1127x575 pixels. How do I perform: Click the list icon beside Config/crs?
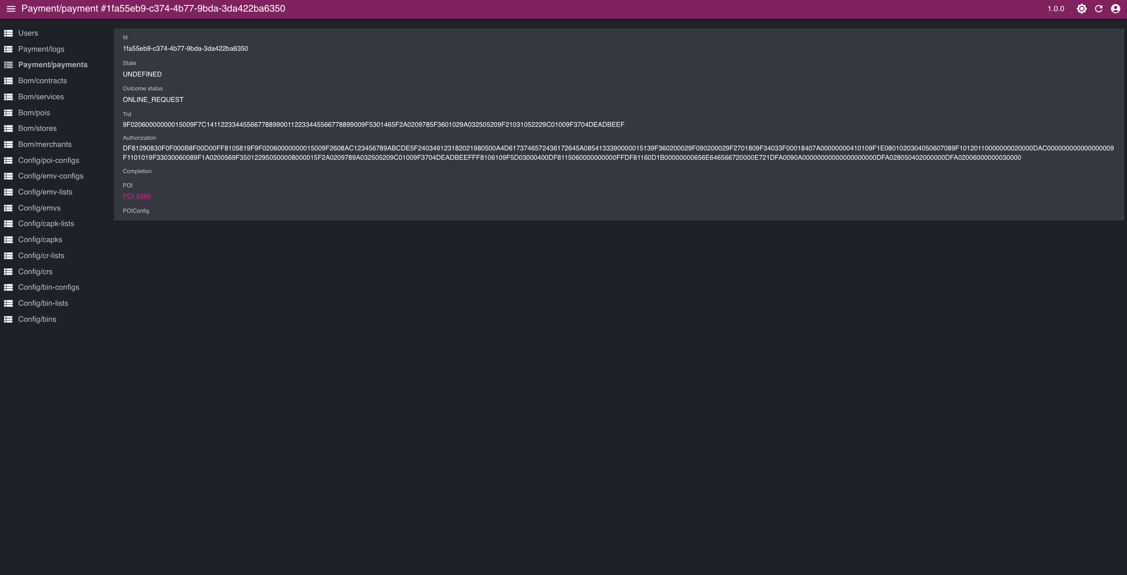pos(8,271)
